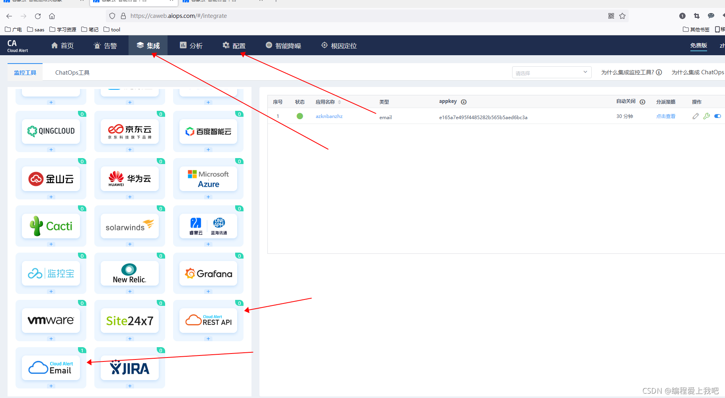
Task: Reload the page with the browser refresh button
Action: coord(38,16)
